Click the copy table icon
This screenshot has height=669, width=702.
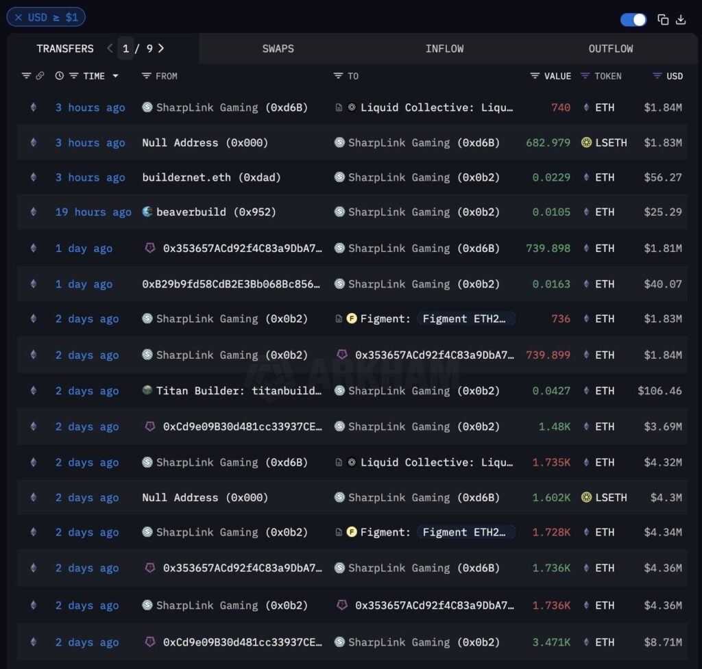pos(663,20)
